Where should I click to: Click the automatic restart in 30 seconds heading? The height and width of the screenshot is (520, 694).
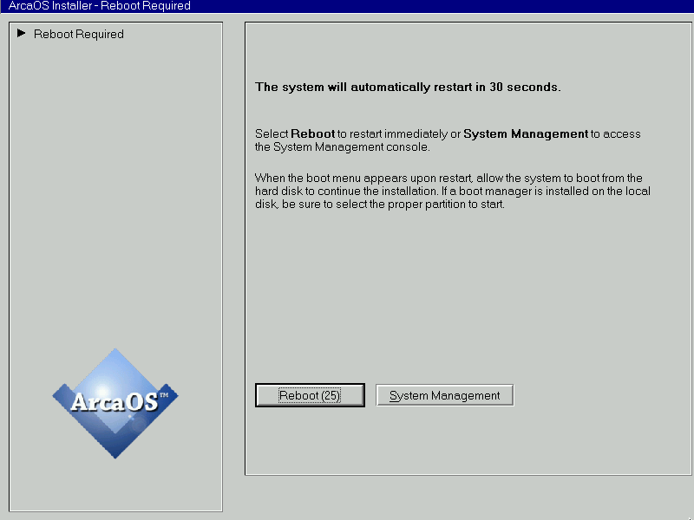(408, 88)
